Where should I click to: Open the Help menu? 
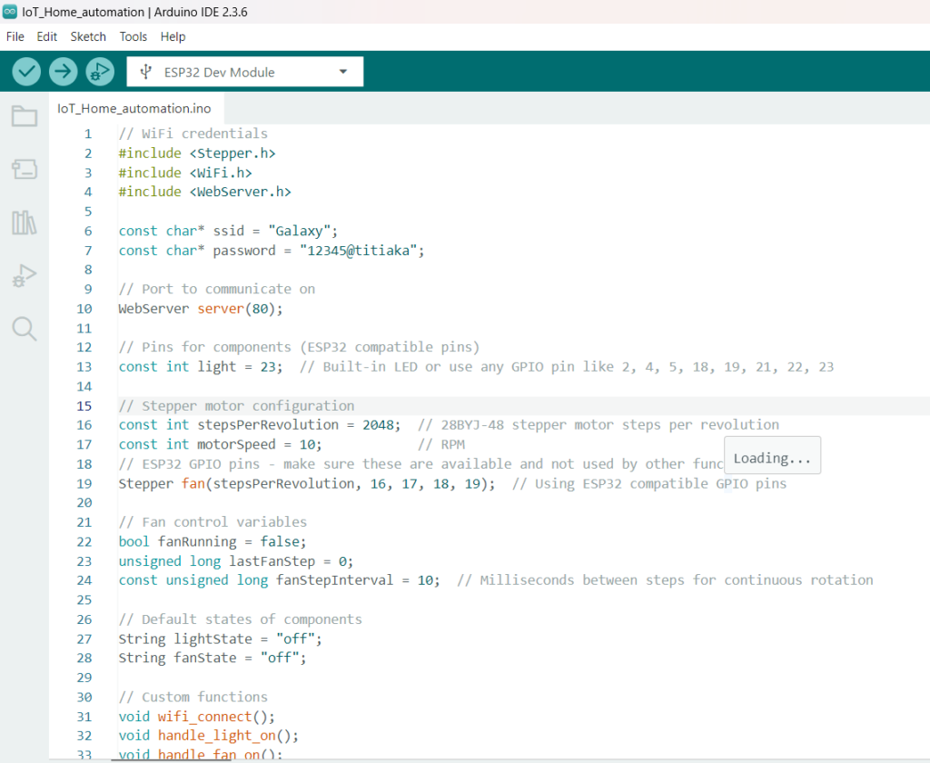[x=173, y=36]
